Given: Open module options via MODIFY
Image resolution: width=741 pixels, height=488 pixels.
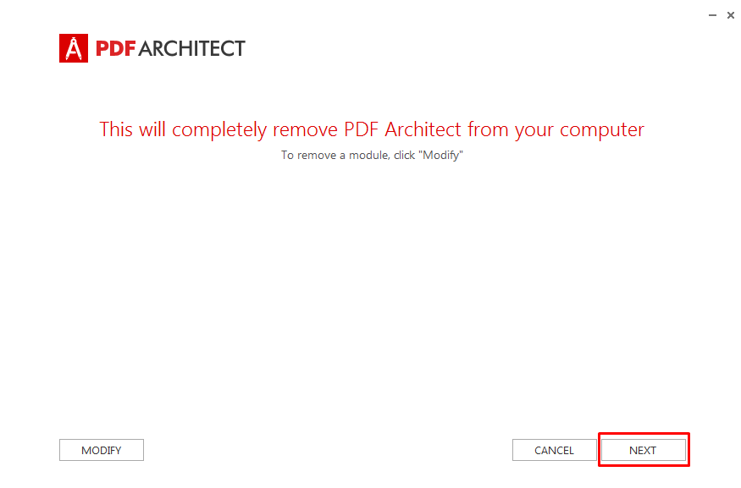Looking at the screenshot, I should [102, 450].
